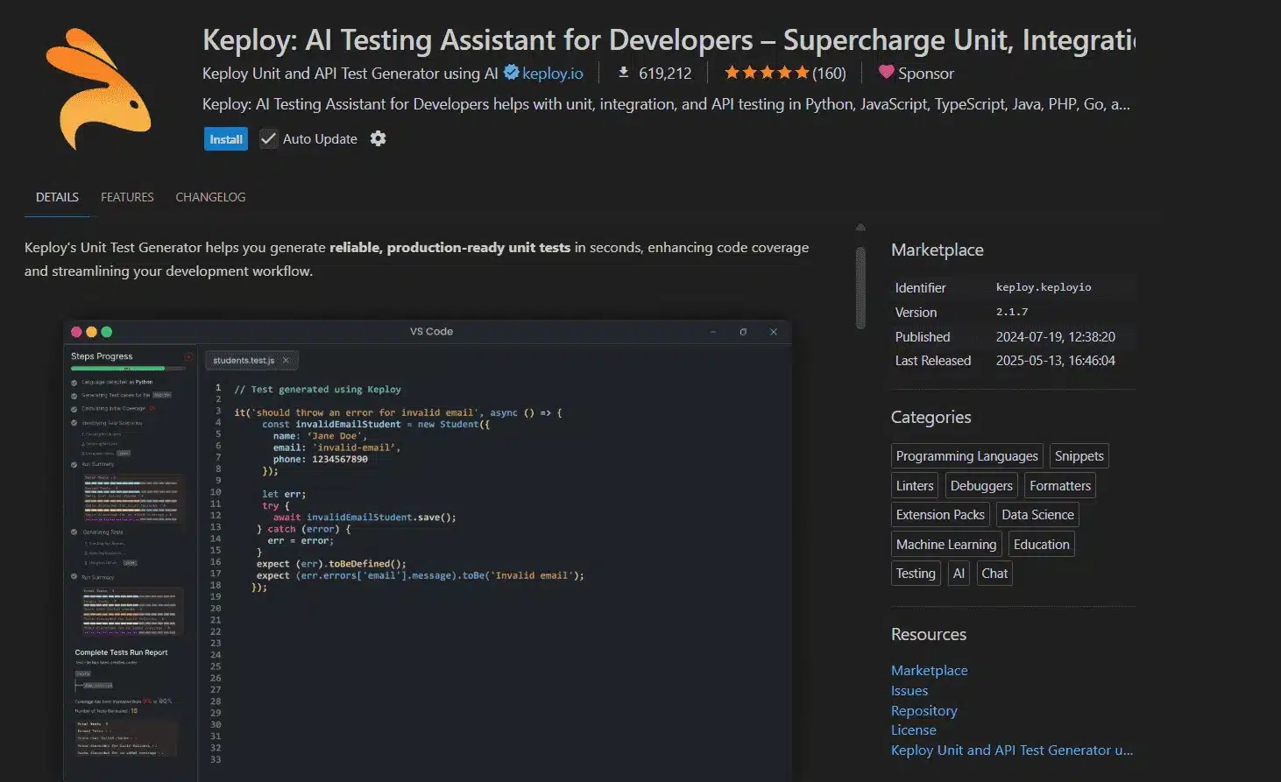1281x782 pixels.
Task: Open the extension settings gear
Action: pos(378,138)
